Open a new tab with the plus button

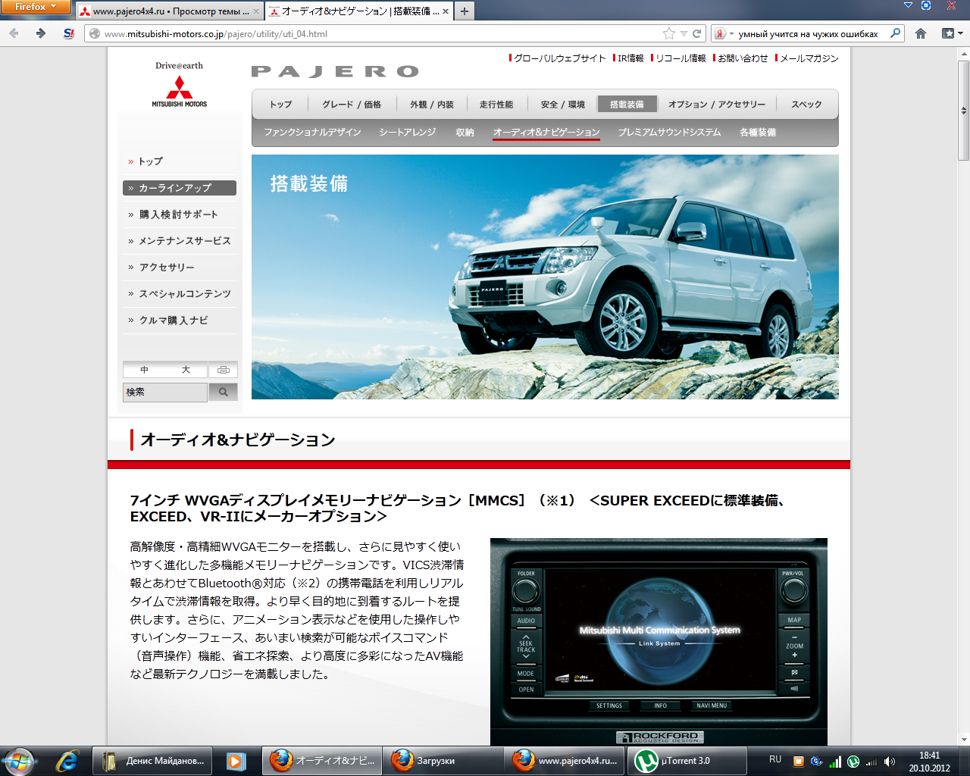pyautogui.click(x=465, y=11)
